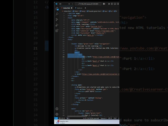Click the <main> tag on line 45
This screenshot has width=168, height=126.
73,109
